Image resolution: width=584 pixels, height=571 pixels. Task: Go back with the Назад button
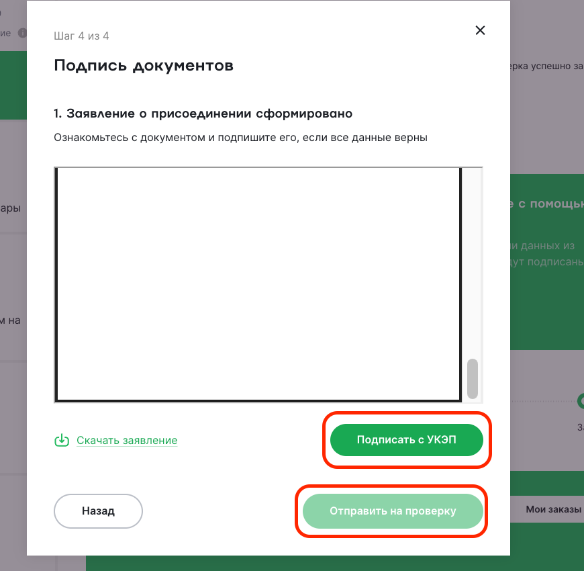[98, 511]
